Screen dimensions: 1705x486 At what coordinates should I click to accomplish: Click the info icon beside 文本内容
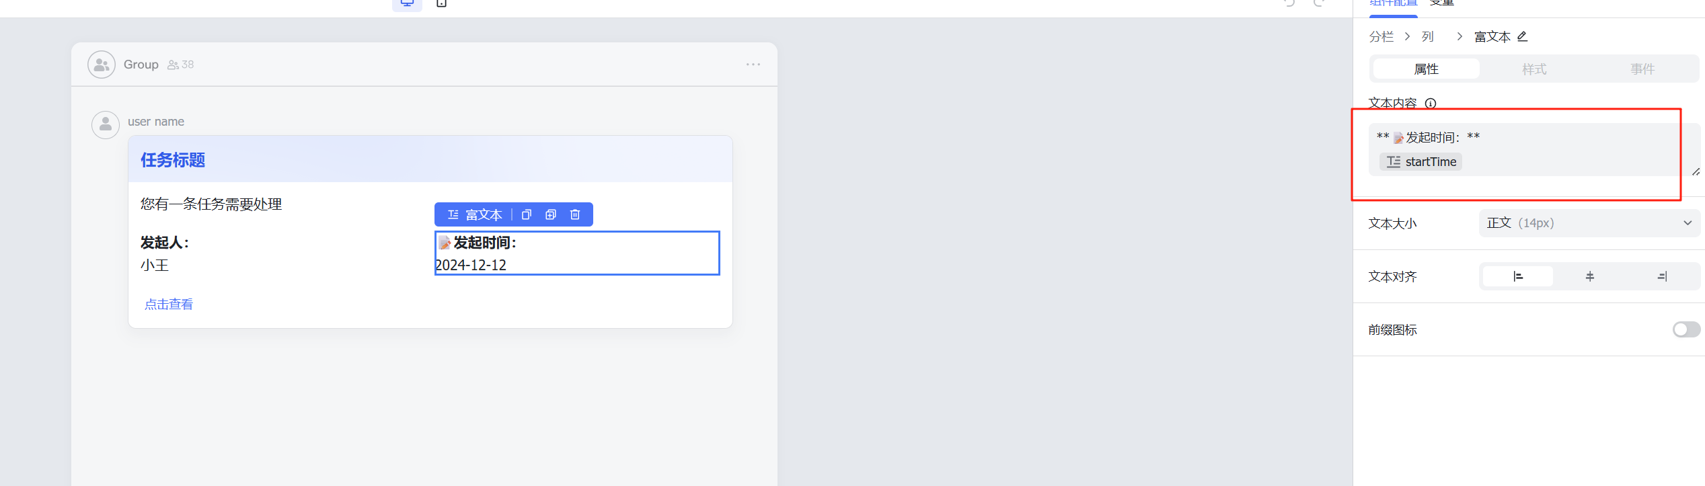[x=1431, y=104]
